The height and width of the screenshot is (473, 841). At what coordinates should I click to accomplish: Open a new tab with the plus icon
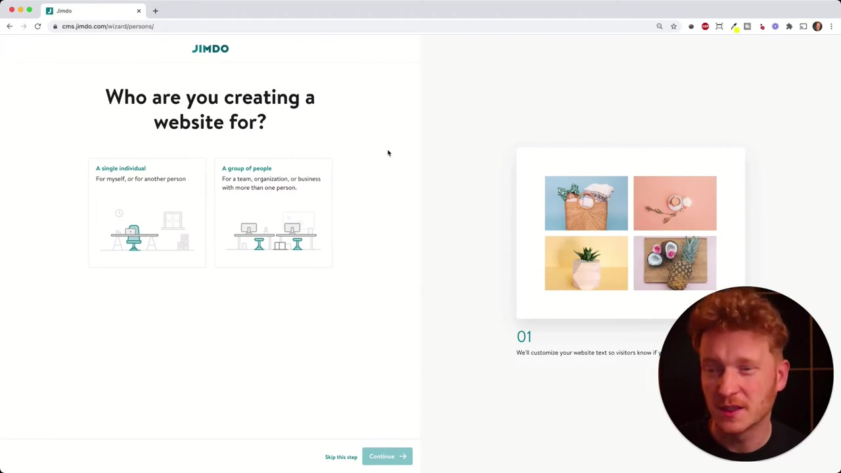[155, 11]
